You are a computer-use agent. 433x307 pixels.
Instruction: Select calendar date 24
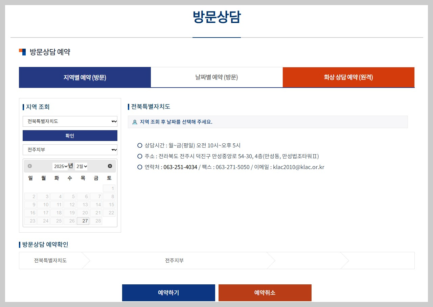[44, 221]
